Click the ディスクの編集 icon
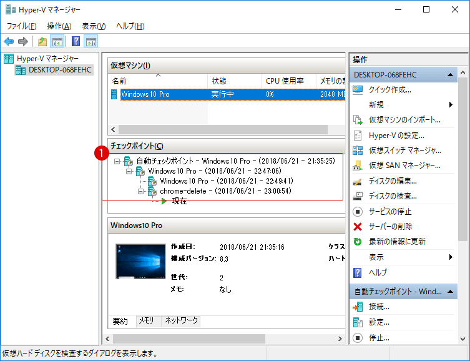Image resolution: width=470 pixels, height=361 pixels. click(x=358, y=181)
